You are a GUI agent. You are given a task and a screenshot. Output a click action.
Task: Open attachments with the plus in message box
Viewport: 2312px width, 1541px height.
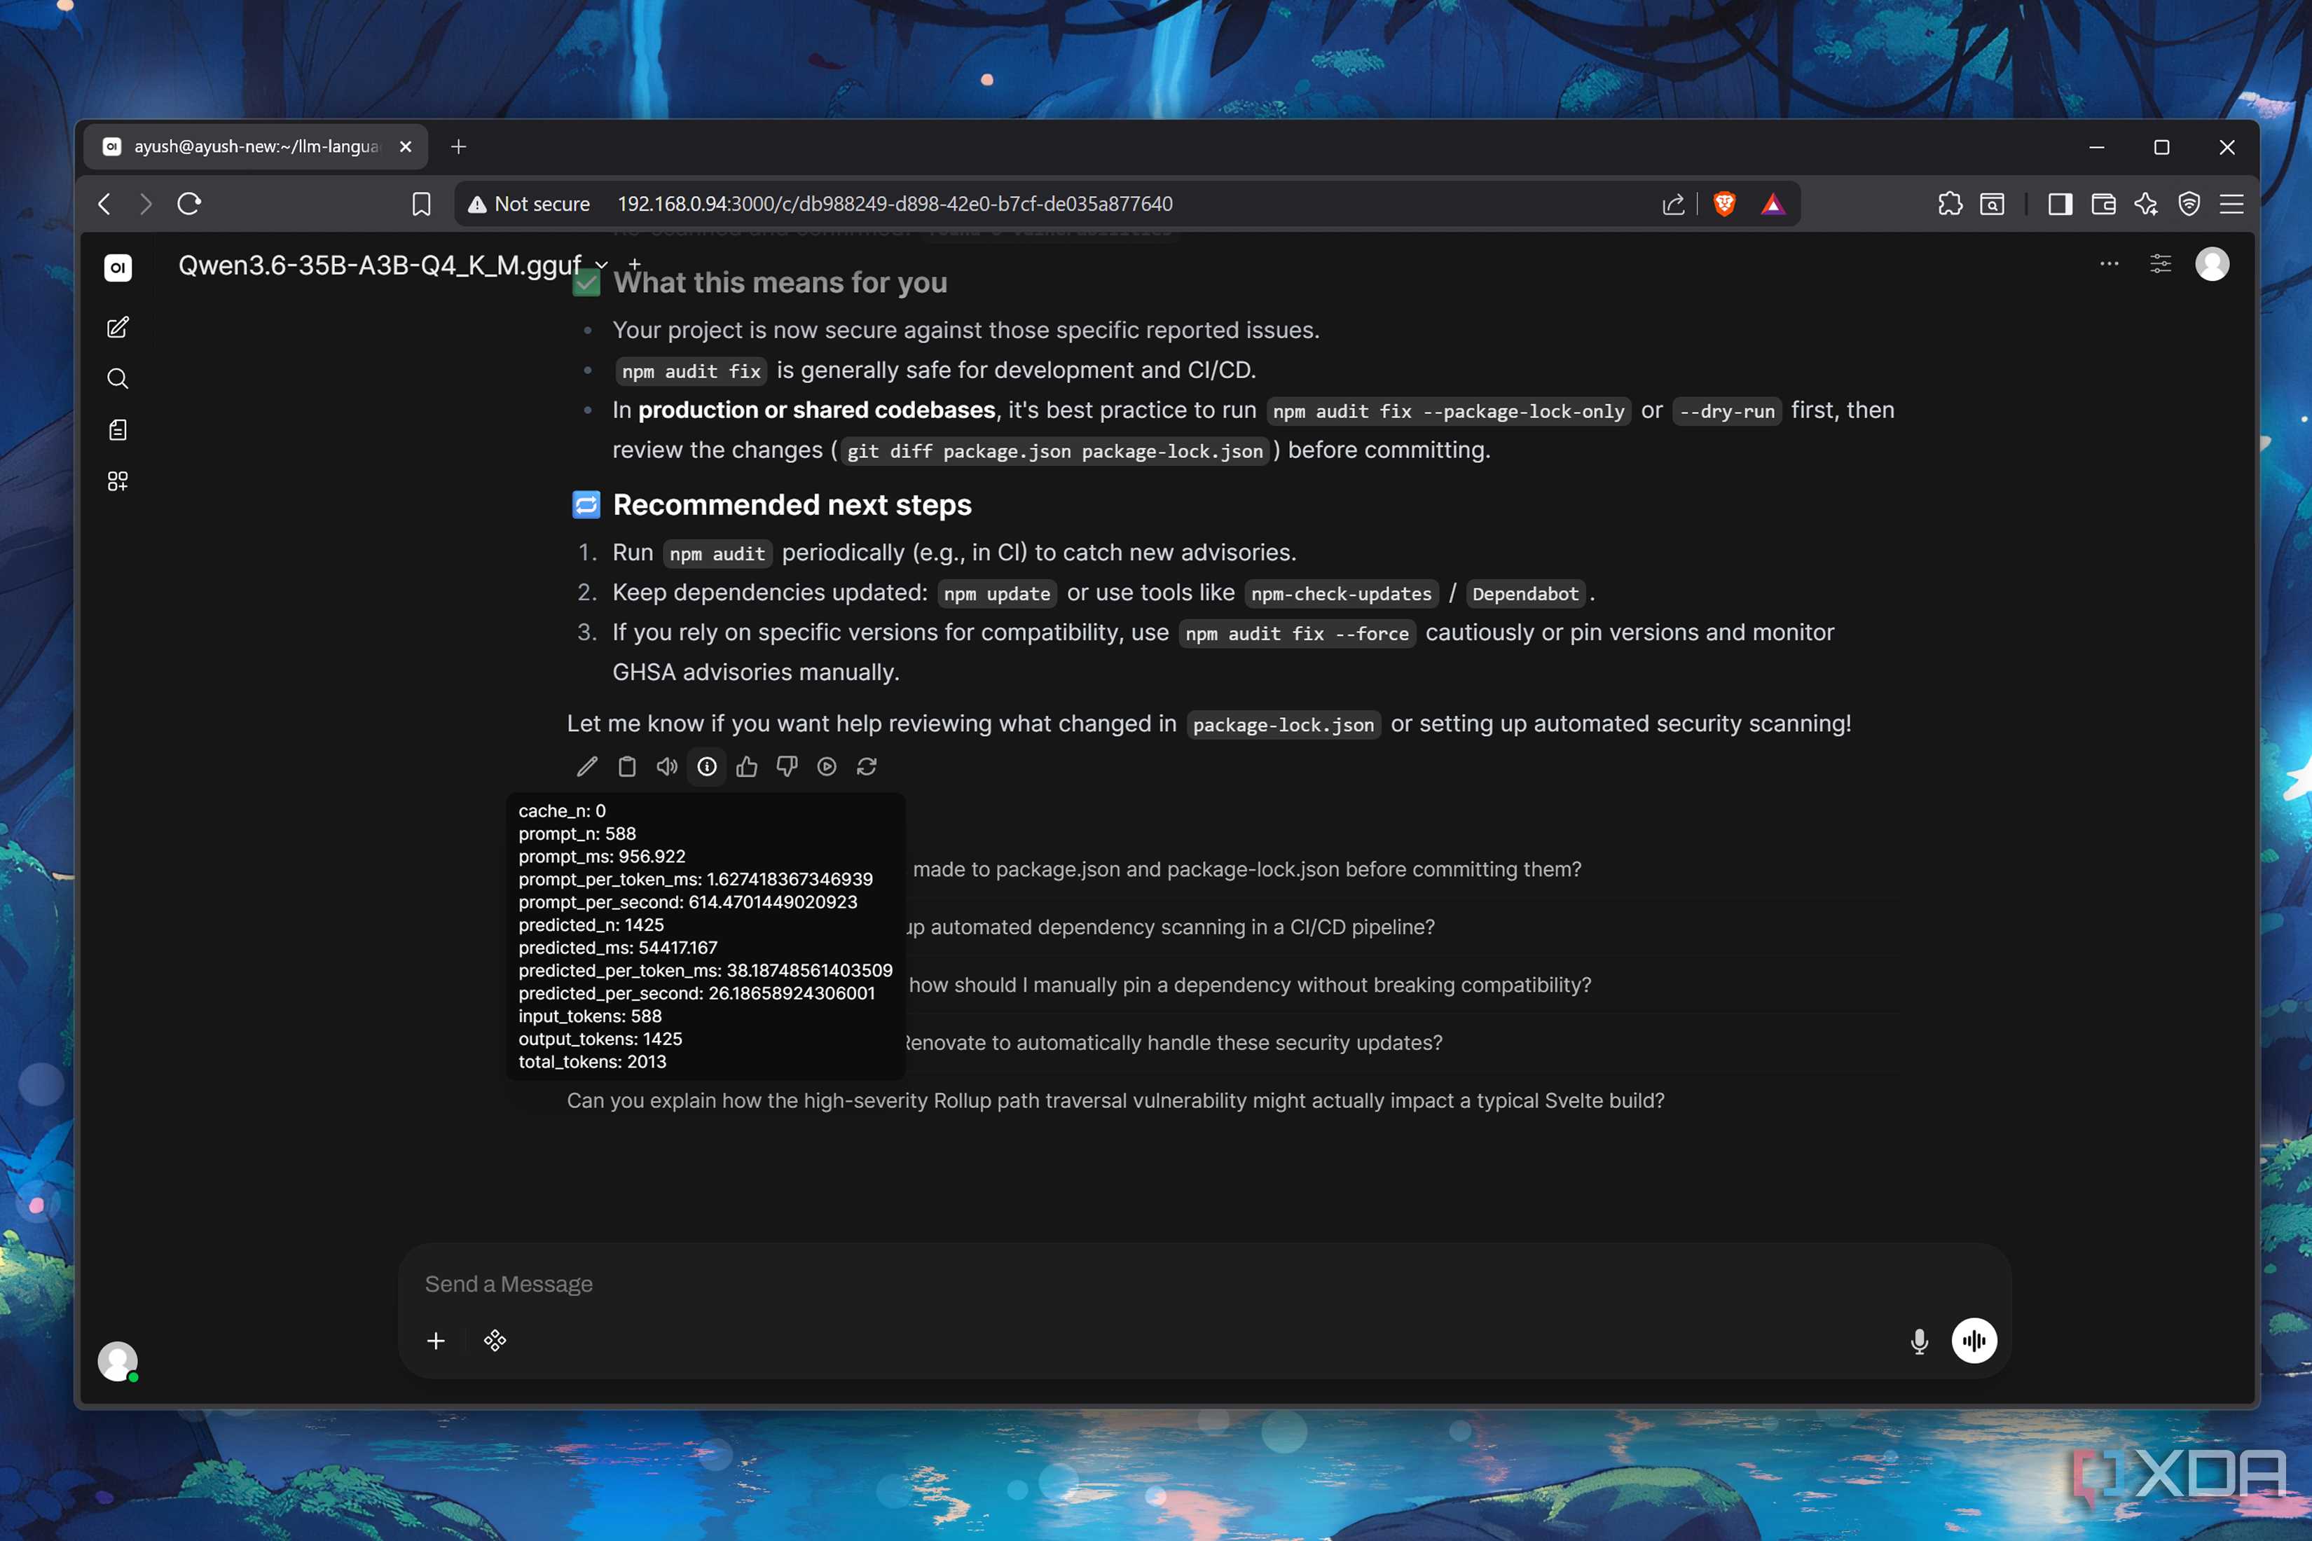tap(436, 1341)
